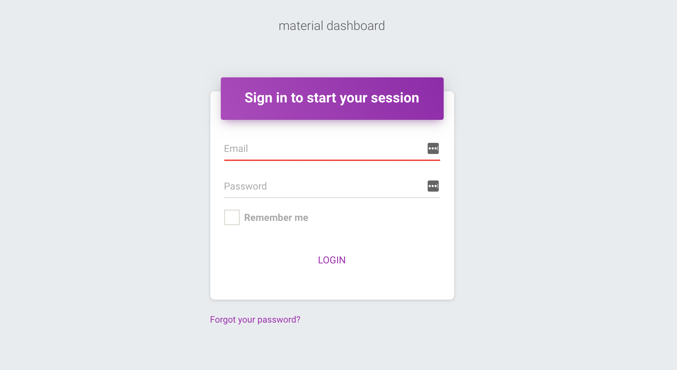Click the LOGIN button
Screen dimensions: 677x370
(x=332, y=260)
